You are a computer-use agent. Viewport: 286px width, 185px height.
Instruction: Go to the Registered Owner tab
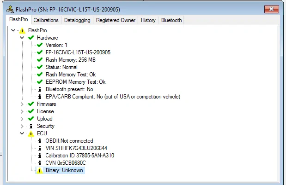pos(116,20)
